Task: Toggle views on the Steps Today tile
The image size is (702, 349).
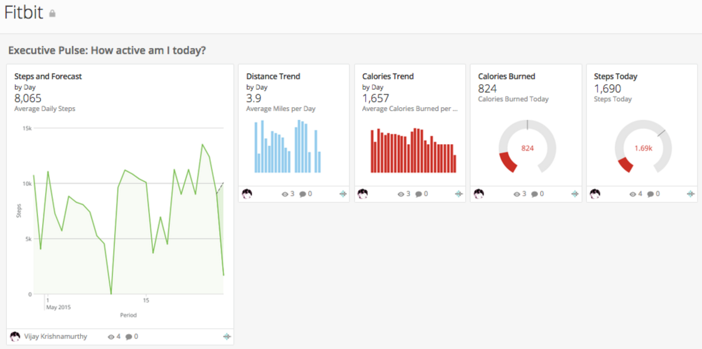Action: pos(632,194)
